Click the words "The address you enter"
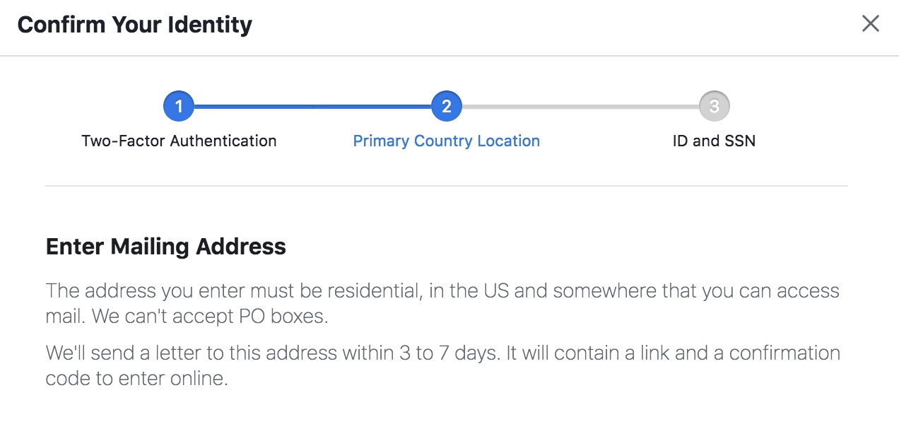Screen dimensions: 899x424 click(x=121, y=291)
